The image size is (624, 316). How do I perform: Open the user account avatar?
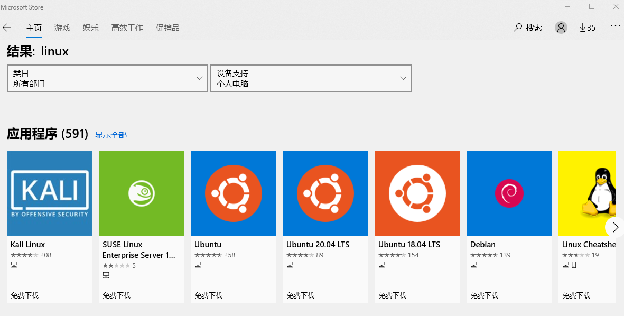click(561, 27)
